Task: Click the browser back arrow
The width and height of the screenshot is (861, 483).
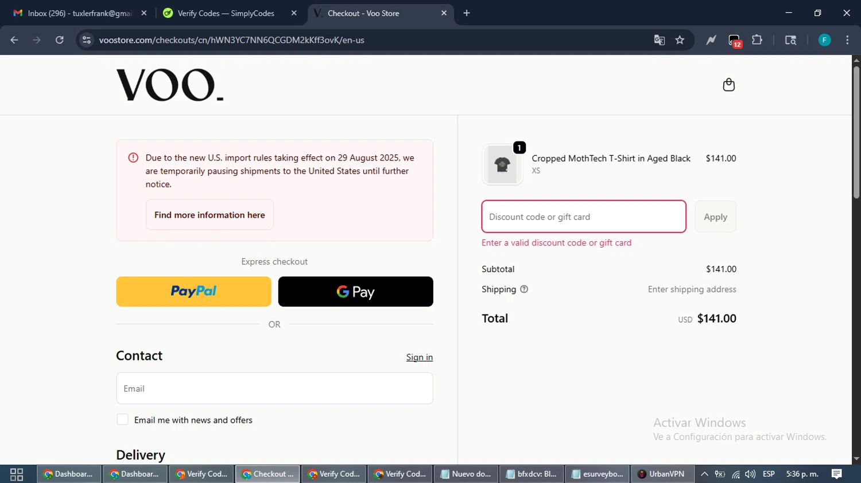Action: [14, 40]
